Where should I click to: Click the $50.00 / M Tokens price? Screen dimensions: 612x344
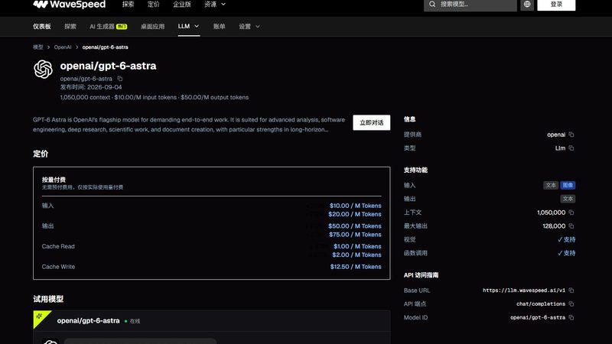point(354,226)
